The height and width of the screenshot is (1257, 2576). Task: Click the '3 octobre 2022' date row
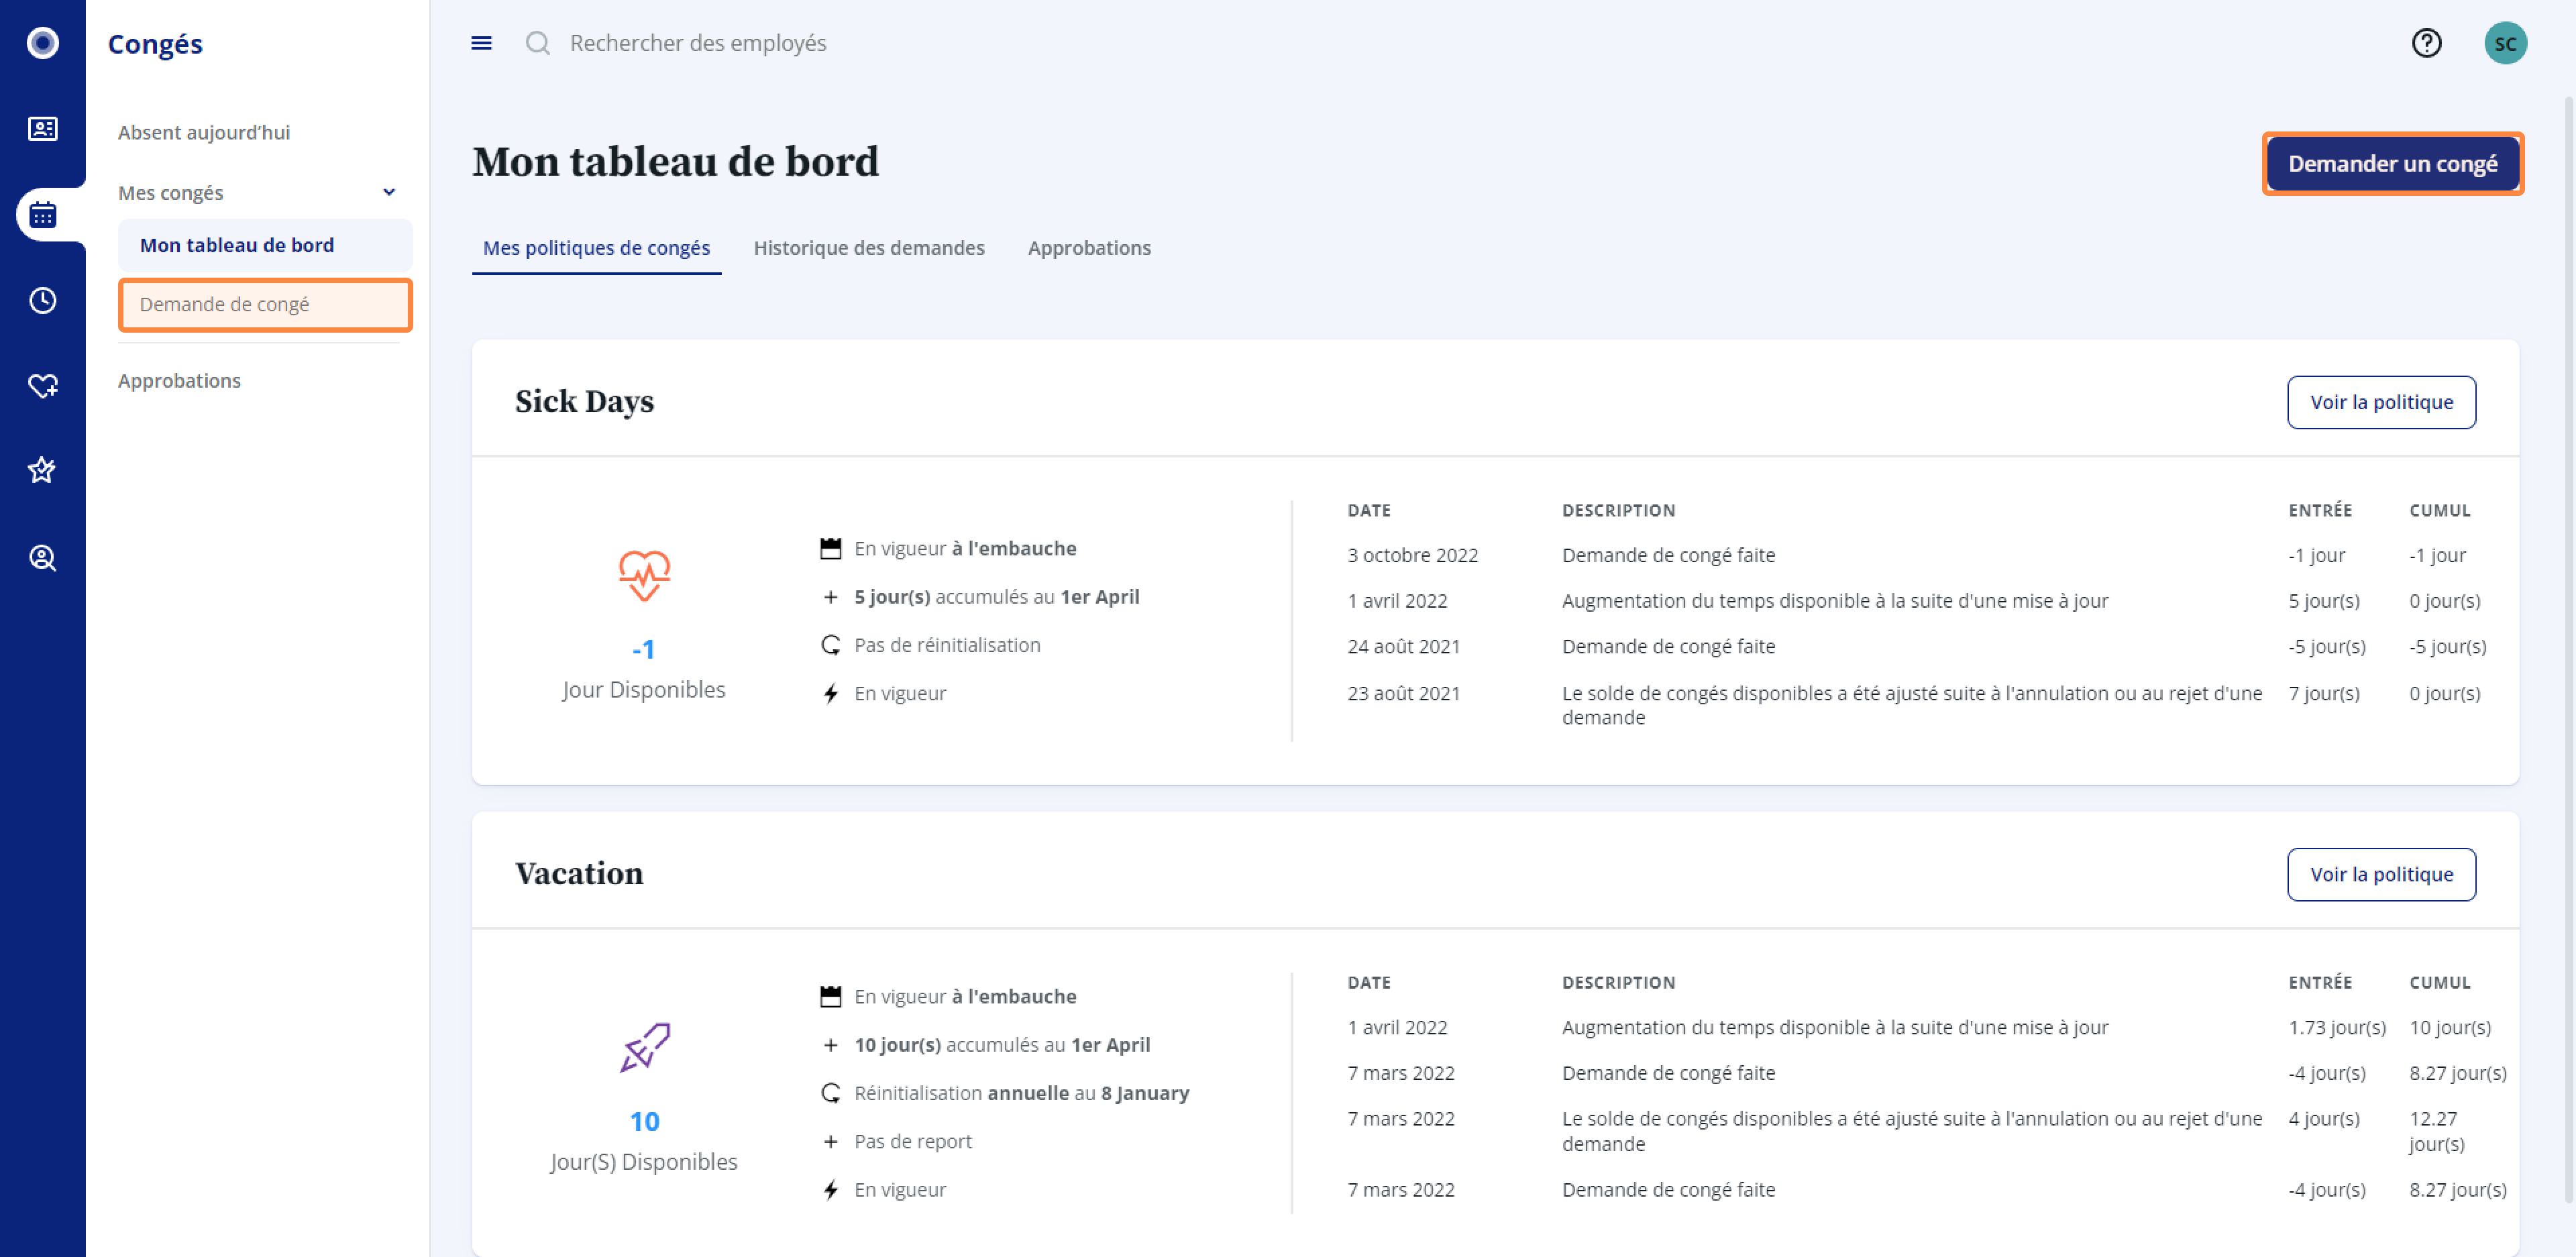point(1412,555)
